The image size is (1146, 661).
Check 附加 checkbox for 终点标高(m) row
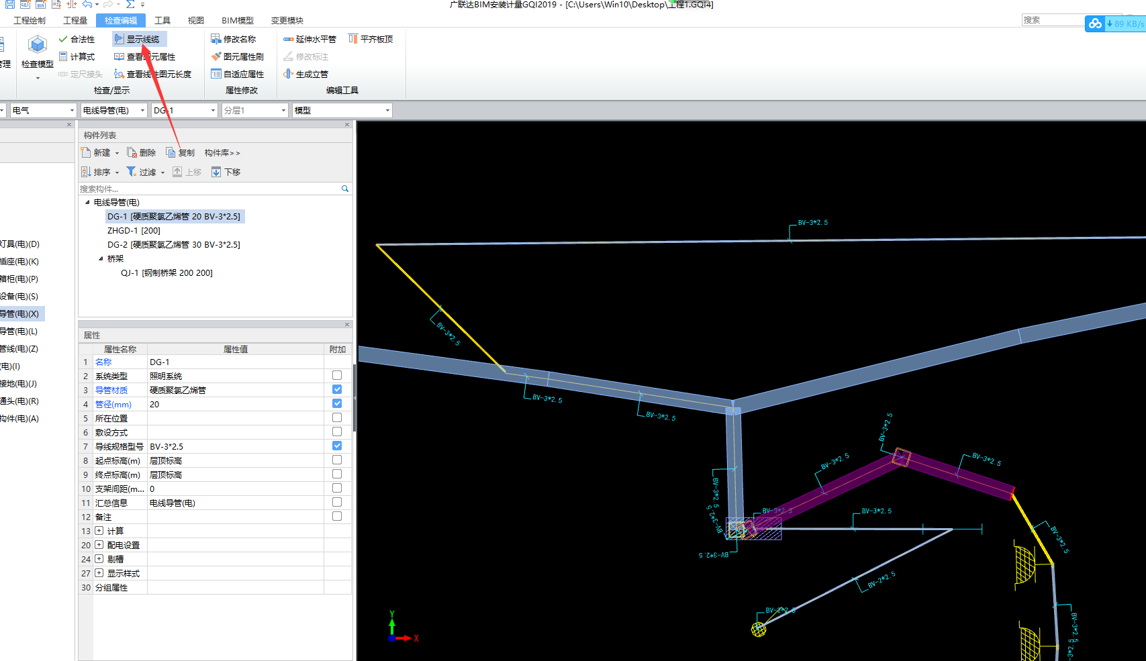click(337, 474)
